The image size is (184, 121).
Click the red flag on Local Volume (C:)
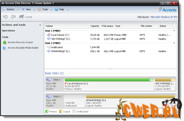point(66,83)
